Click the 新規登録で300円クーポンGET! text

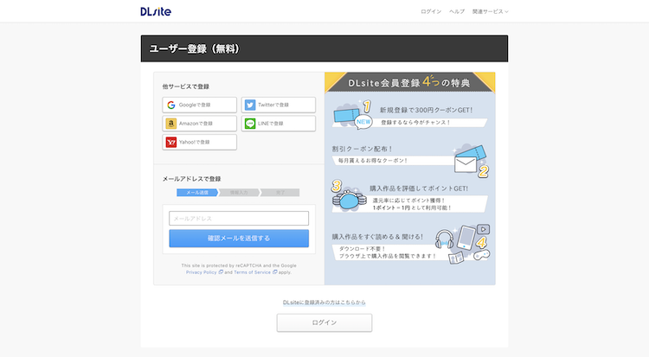pos(427,110)
